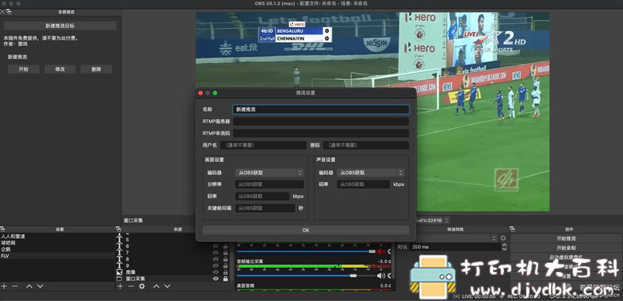Decrease transition 时长 with down arrow
Image resolution: width=623 pixels, height=301 pixels.
pyautogui.click(x=504, y=249)
